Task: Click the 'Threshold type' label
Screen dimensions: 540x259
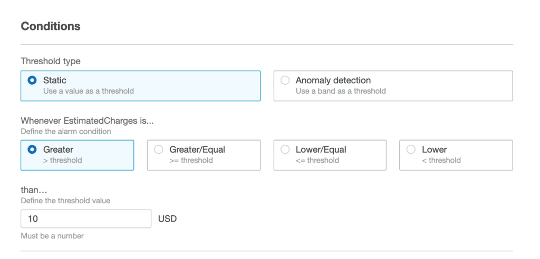Action: [x=51, y=61]
